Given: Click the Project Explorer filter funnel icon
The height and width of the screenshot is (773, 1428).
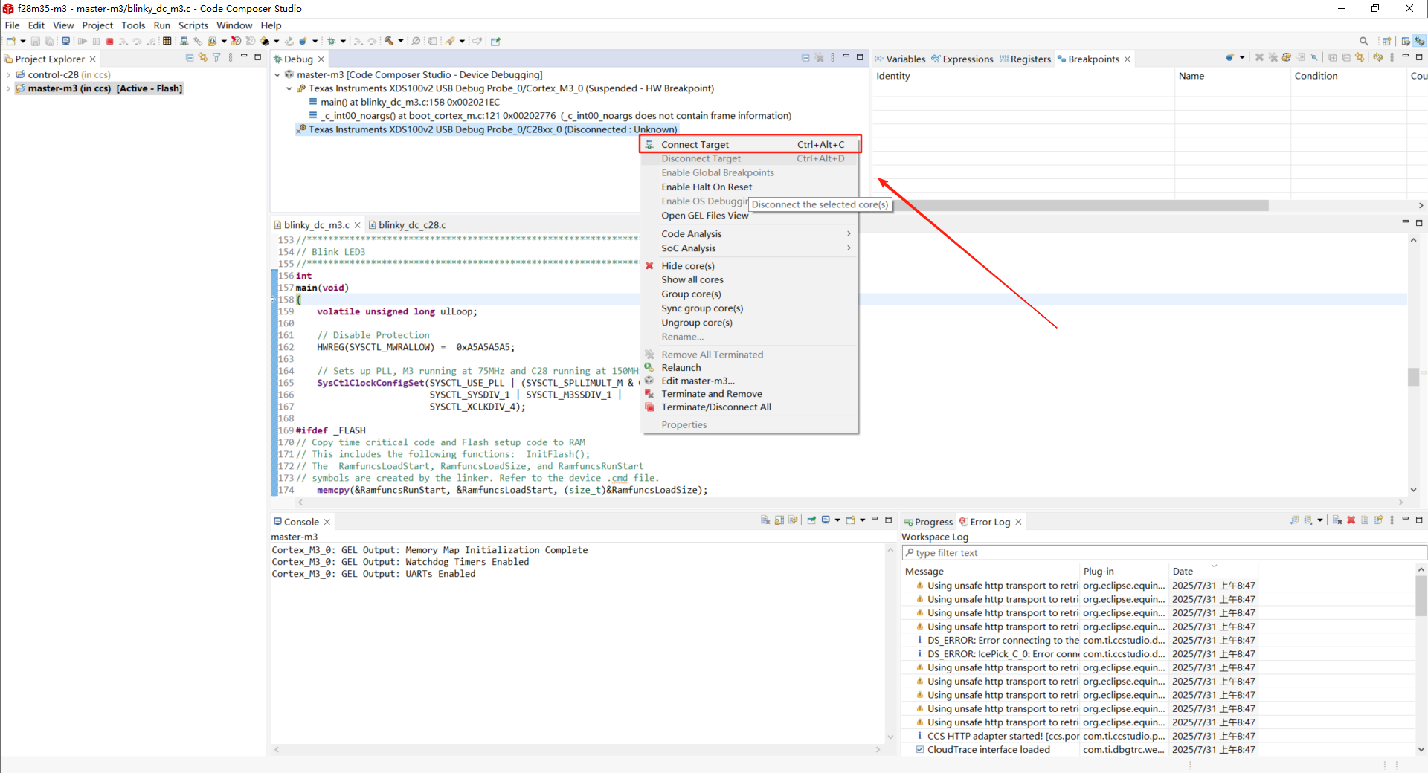Looking at the screenshot, I should coord(216,58).
